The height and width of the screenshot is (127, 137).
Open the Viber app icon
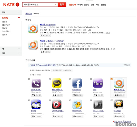[36, 83]
